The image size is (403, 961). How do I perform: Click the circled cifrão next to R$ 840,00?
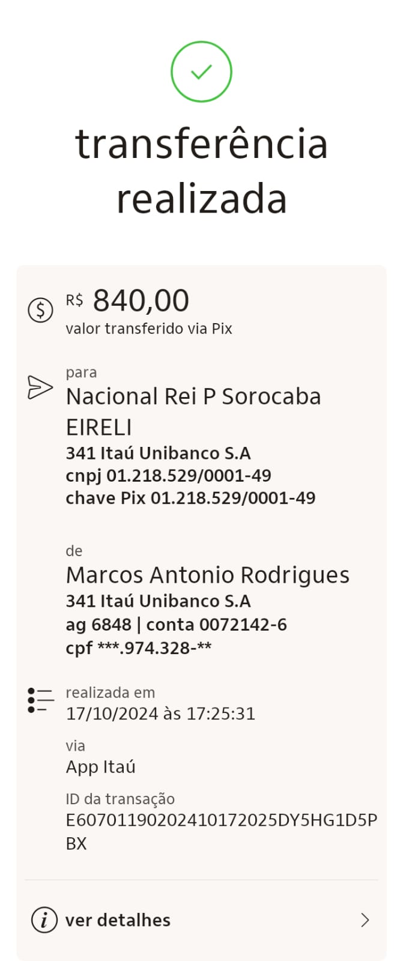point(40,310)
